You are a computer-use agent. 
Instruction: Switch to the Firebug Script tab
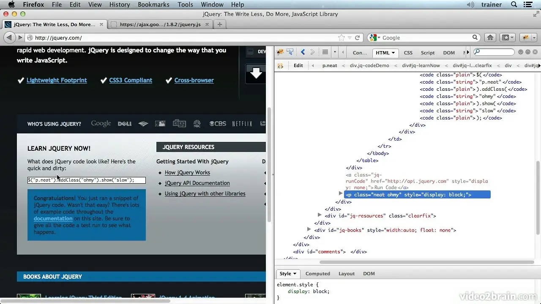point(428,53)
